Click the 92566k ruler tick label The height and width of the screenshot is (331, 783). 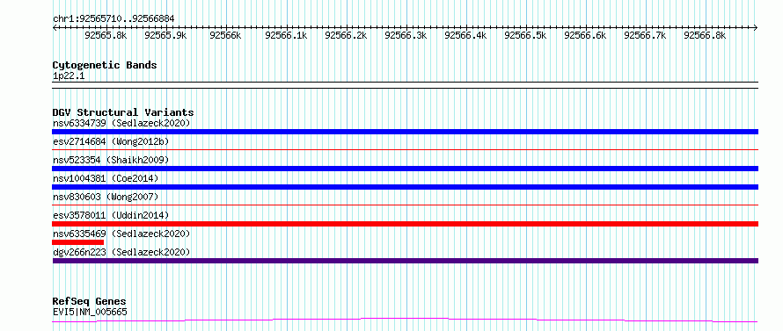tap(225, 35)
